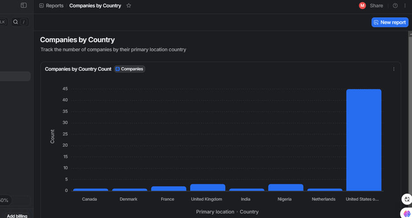Click the Nigeria bar in the chart
The width and height of the screenshot is (412, 218).
tap(286, 187)
